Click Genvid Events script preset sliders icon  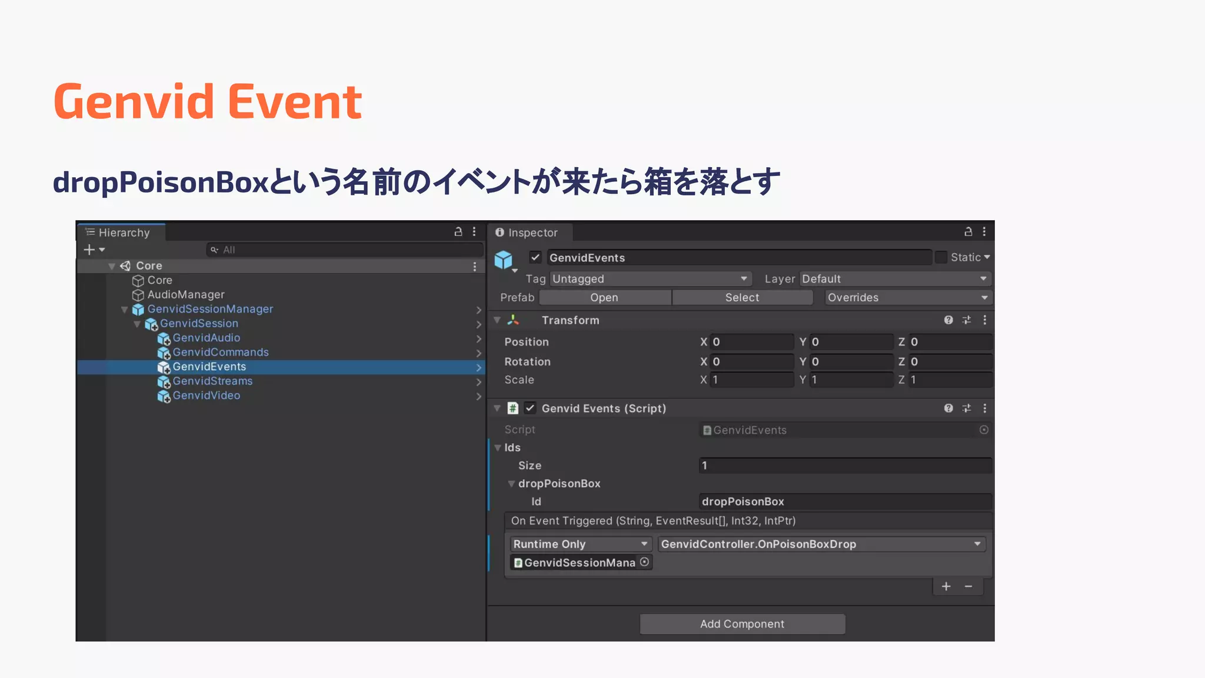click(x=967, y=408)
